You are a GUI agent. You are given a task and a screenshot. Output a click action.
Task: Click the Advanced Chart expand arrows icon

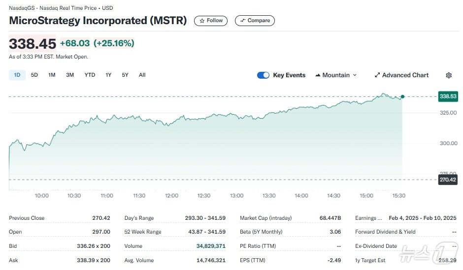pos(377,75)
